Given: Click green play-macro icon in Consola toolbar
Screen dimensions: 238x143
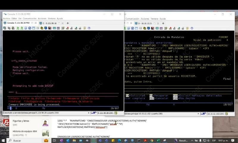Looking at the screenshot, I should click(x=76, y=28).
